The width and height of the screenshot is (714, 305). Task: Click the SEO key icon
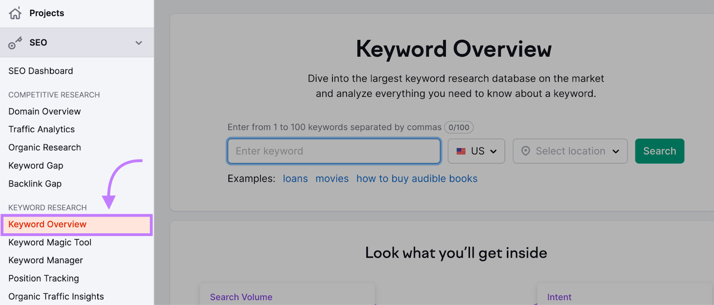click(x=15, y=43)
